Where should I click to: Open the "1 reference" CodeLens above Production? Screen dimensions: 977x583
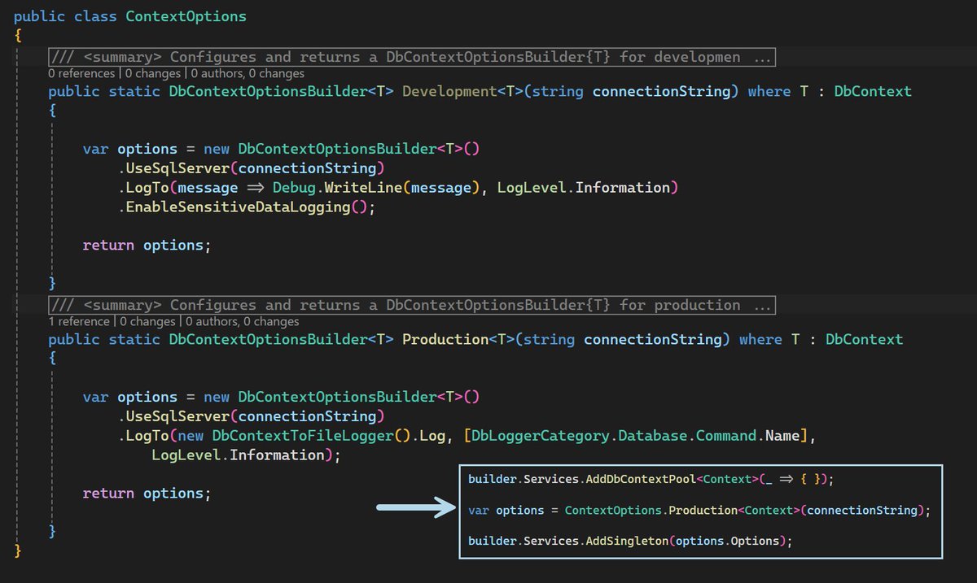click(x=79, y=321)
